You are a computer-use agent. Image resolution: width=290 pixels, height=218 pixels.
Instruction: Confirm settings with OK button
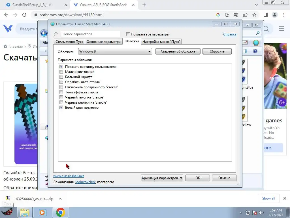point(198,178)
